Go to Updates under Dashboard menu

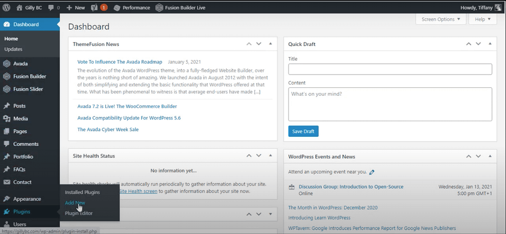(13, 49)
